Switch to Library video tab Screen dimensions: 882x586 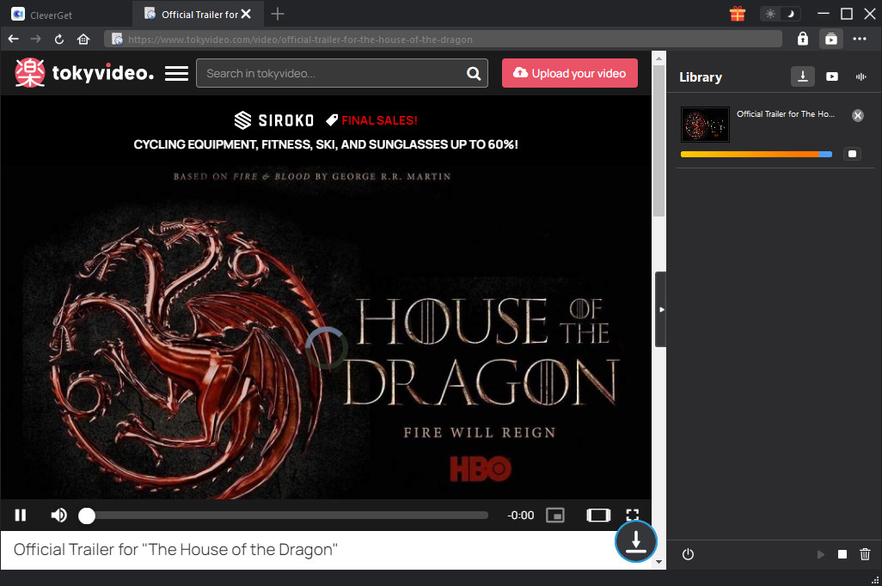click(832, 76)
